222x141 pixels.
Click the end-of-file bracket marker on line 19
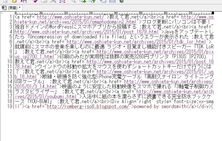pyautogui.click(x=212, y=106)
